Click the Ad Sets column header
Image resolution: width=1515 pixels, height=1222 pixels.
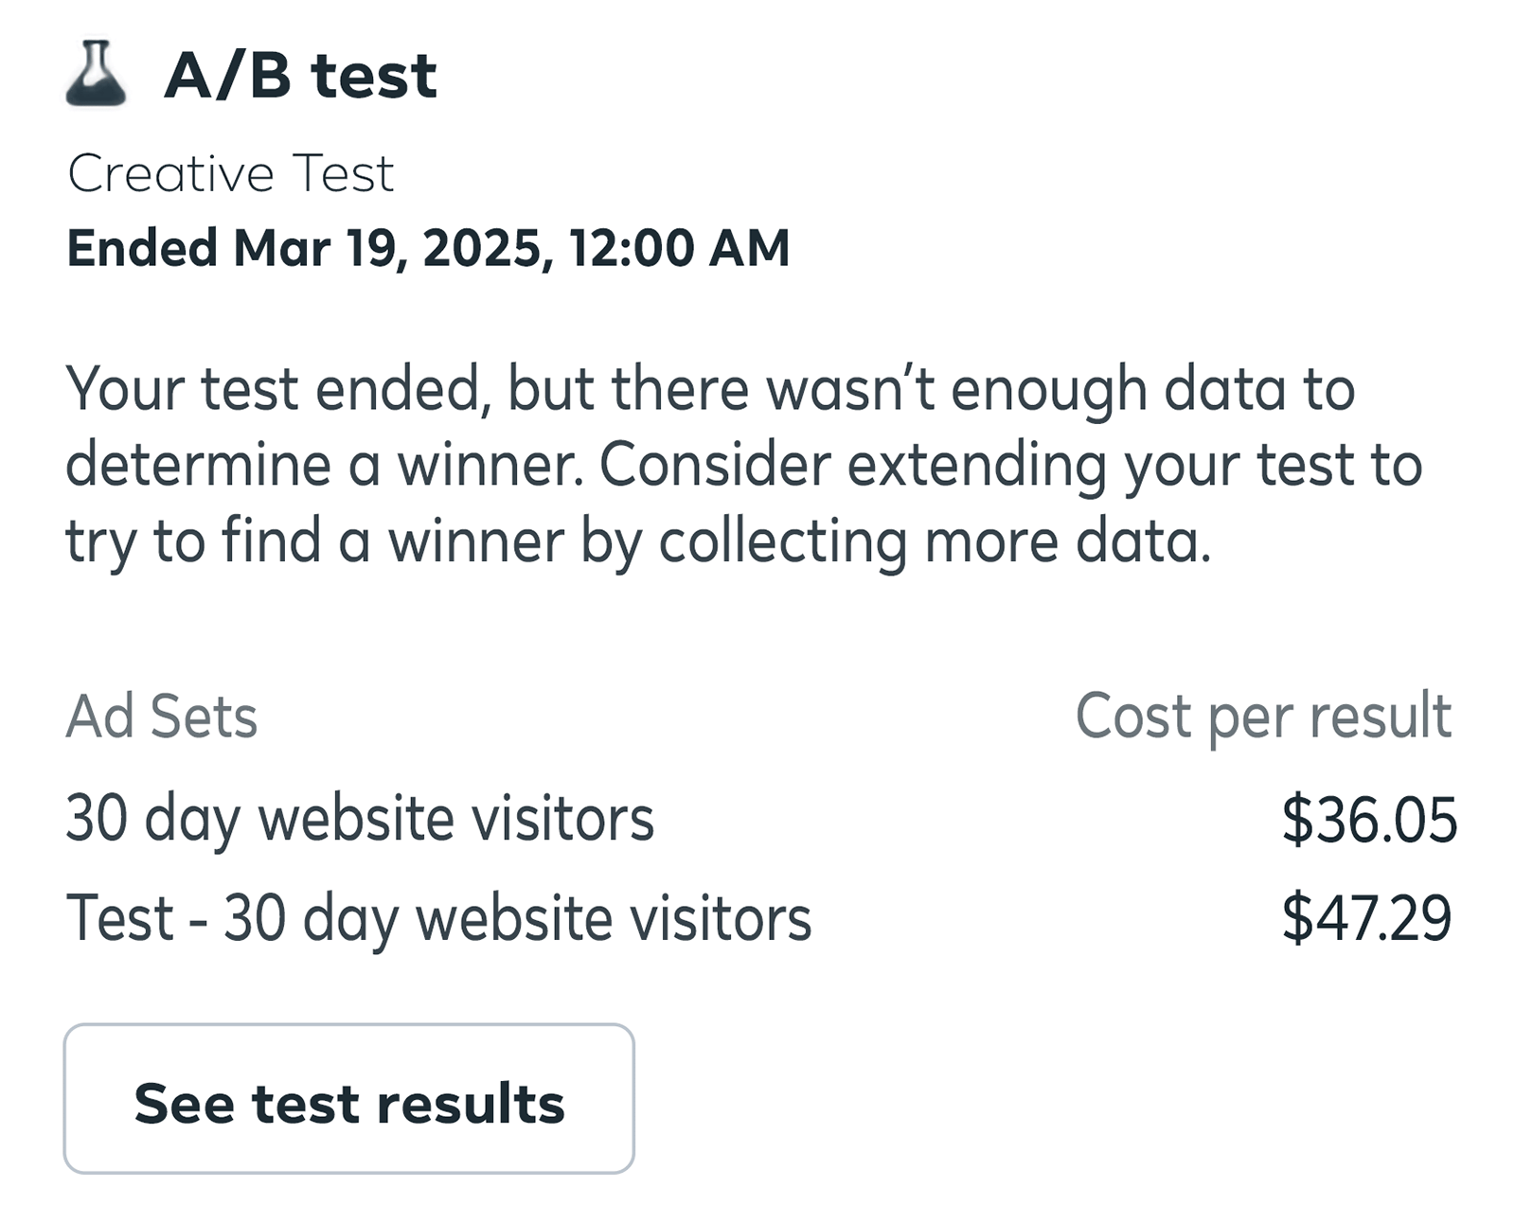click(163, 719)
